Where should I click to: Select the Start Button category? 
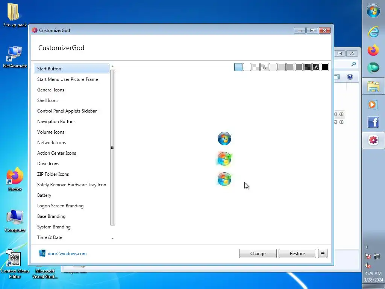[x=71, y=68]
